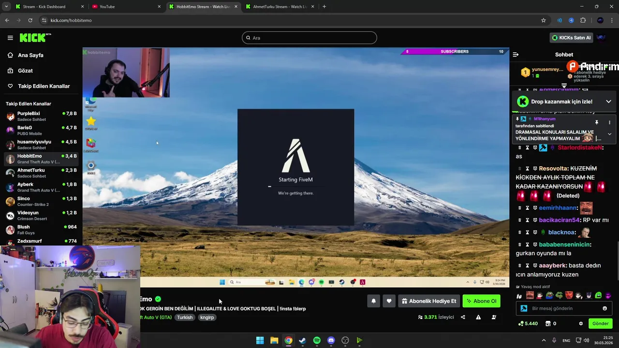The image size is (619, 348).
Task: Click username Resovolta in chat
Action: 553,168
